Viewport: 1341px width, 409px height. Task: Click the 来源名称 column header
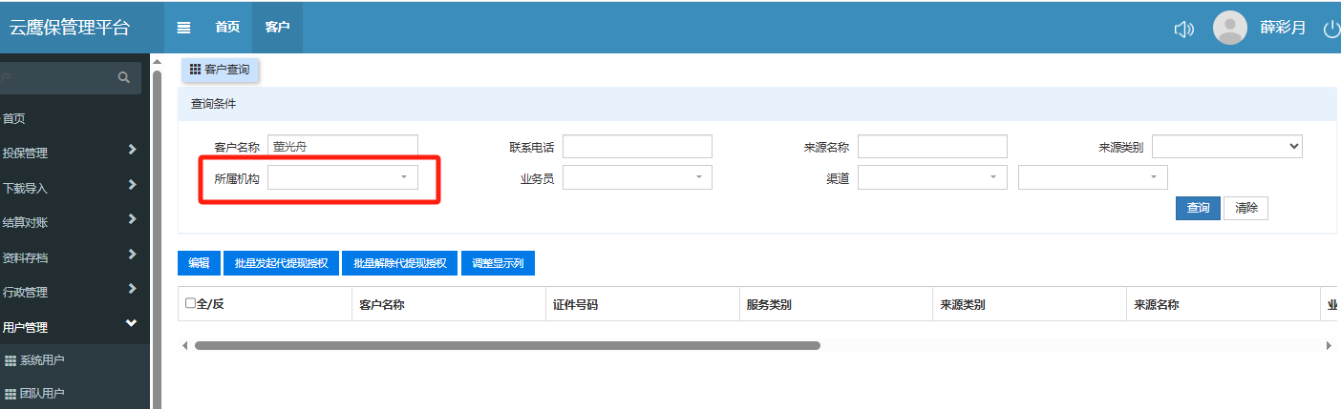pos(1223,304)
